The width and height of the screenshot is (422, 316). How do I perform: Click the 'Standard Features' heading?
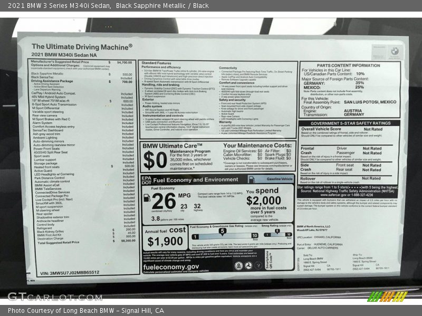[156, 63]
